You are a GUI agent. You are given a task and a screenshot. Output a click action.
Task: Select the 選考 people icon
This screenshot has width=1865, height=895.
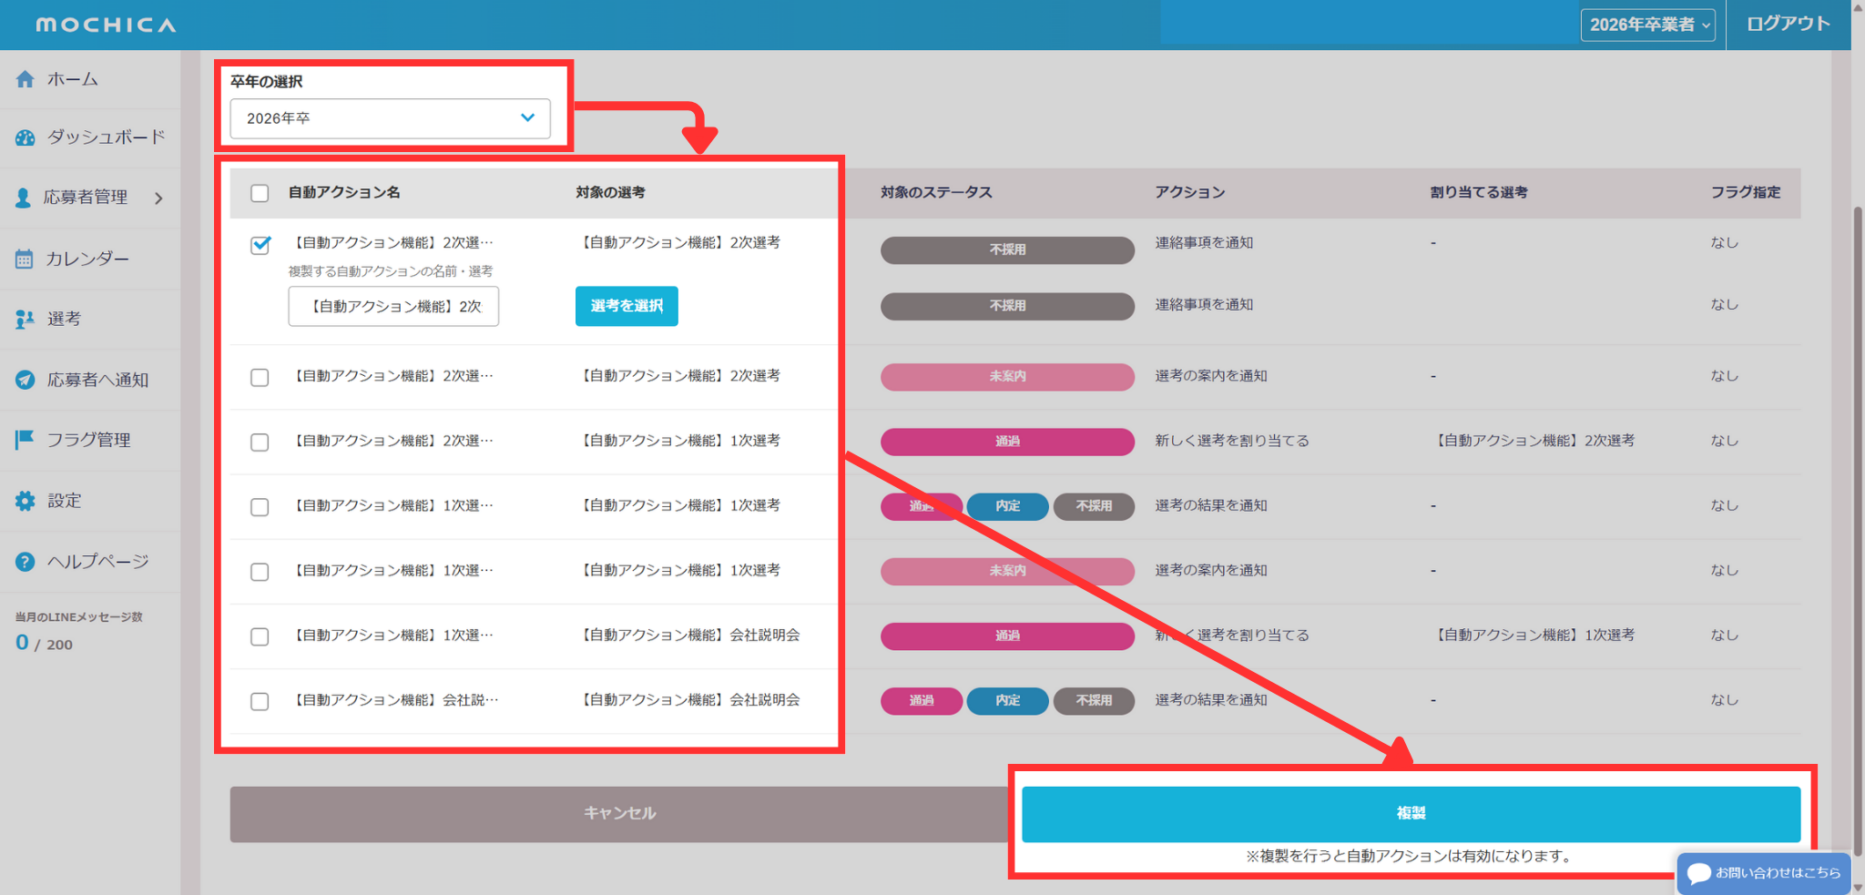pyautogui.click(x=25, y=320)
